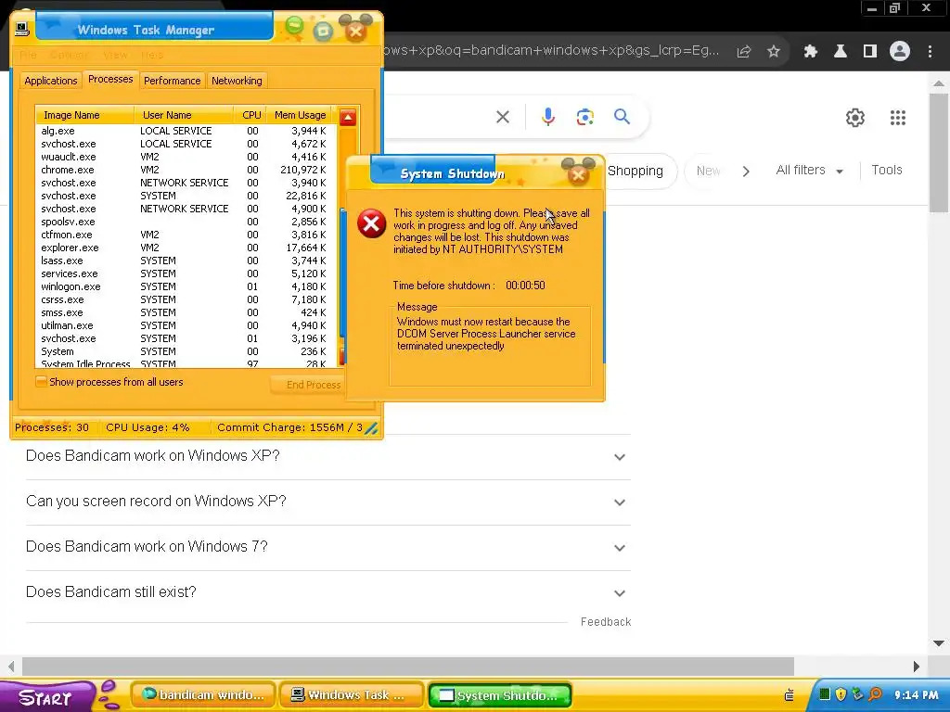Screen dimensions: 950x712
Task: Select chrome.exe process row
Action: (184, 171)
